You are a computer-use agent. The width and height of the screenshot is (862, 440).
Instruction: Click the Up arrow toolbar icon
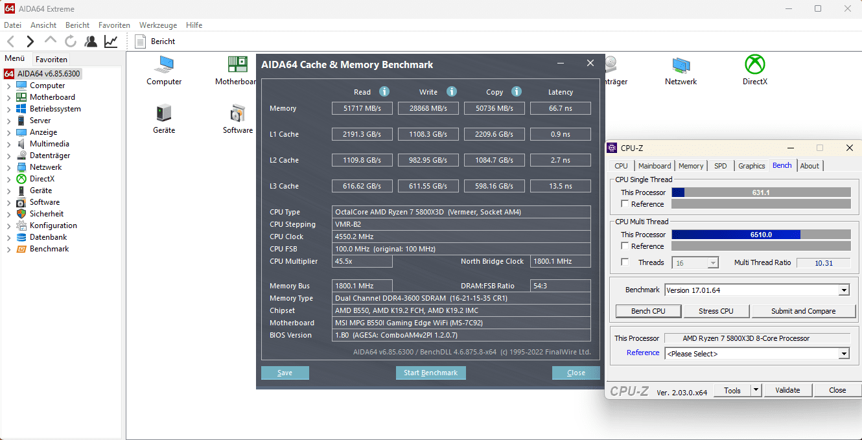[x=51, y=40]
